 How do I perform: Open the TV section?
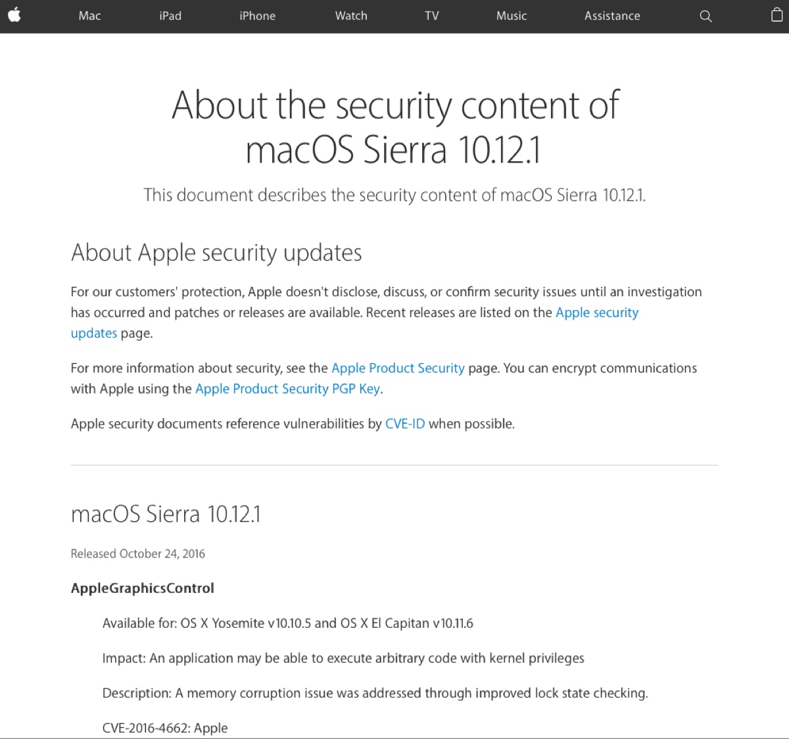click(432, 16)
